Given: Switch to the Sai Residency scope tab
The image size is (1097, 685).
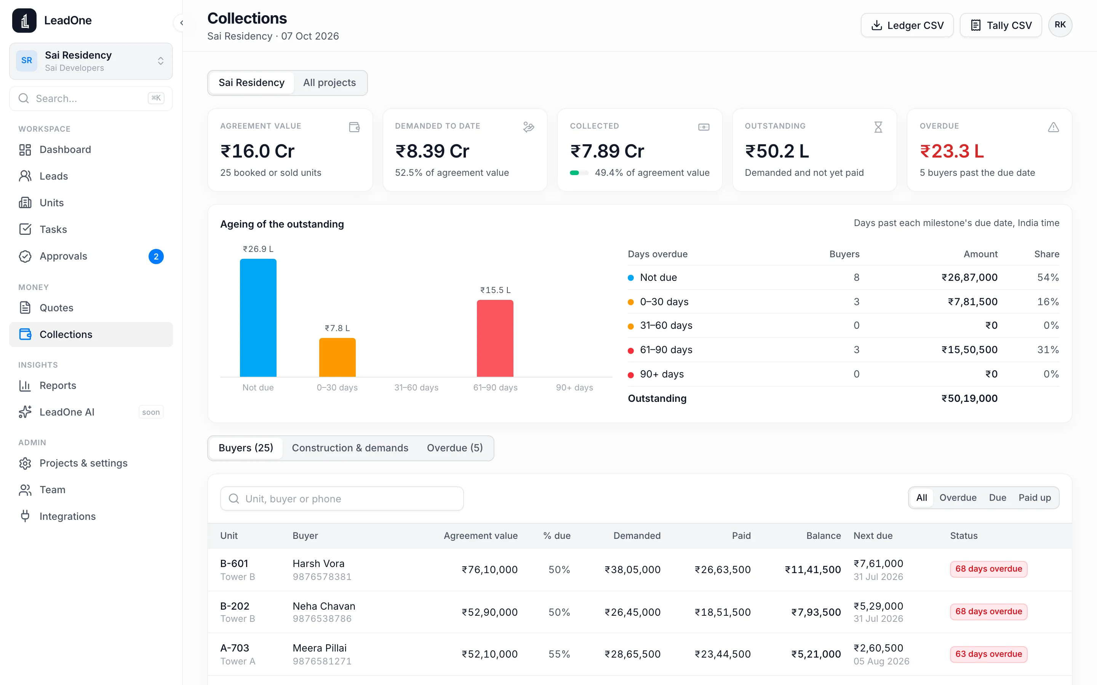Looking at the screenshot, I should (251, 83).
